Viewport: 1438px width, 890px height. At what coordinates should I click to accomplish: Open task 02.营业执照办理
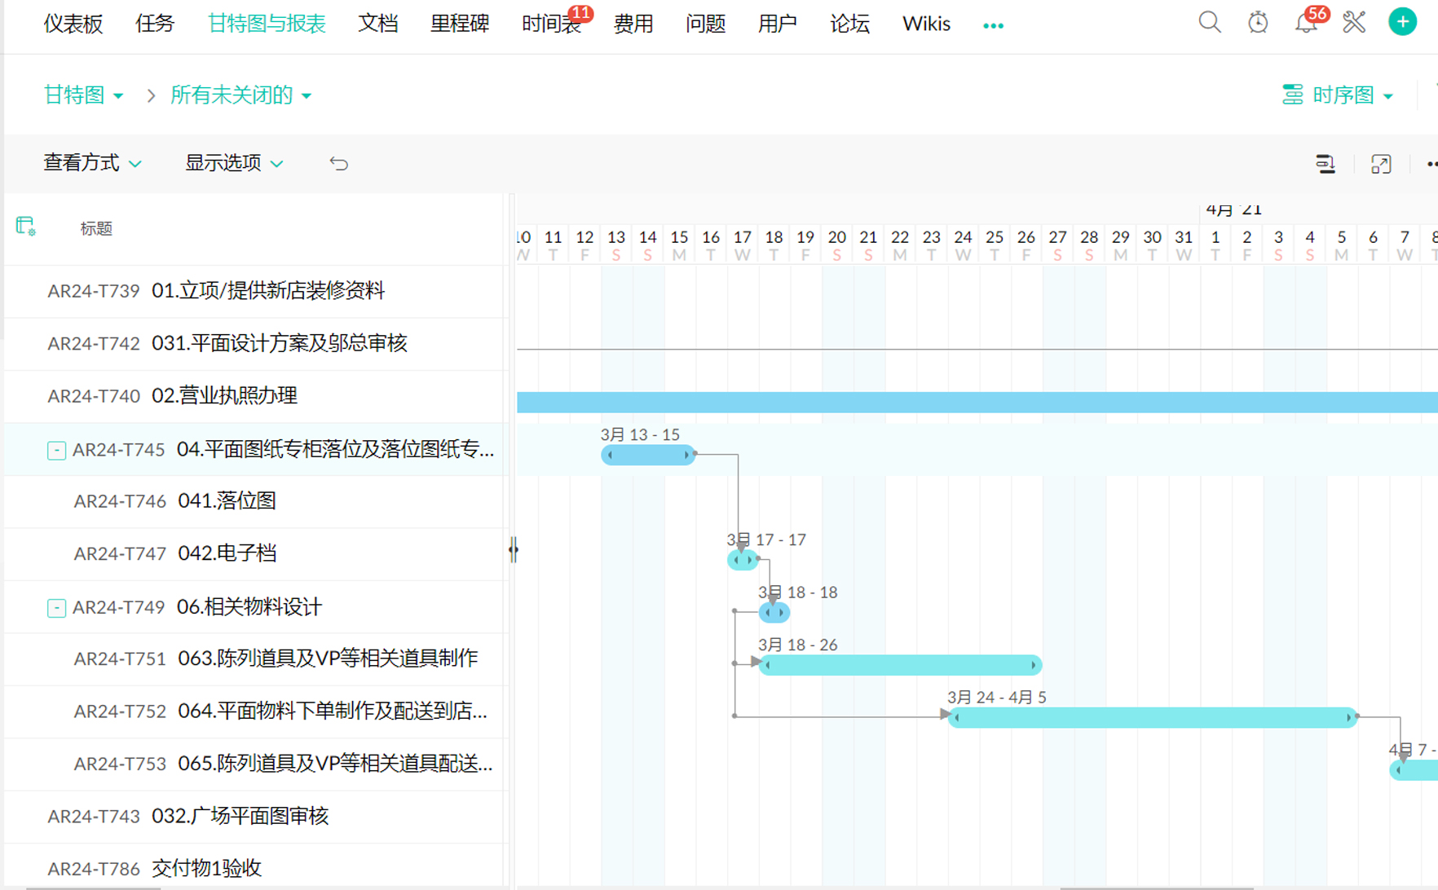224,396
